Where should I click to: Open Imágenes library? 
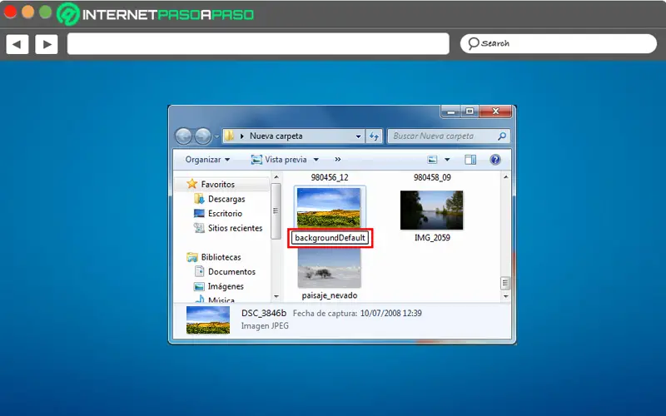point(226,286)
